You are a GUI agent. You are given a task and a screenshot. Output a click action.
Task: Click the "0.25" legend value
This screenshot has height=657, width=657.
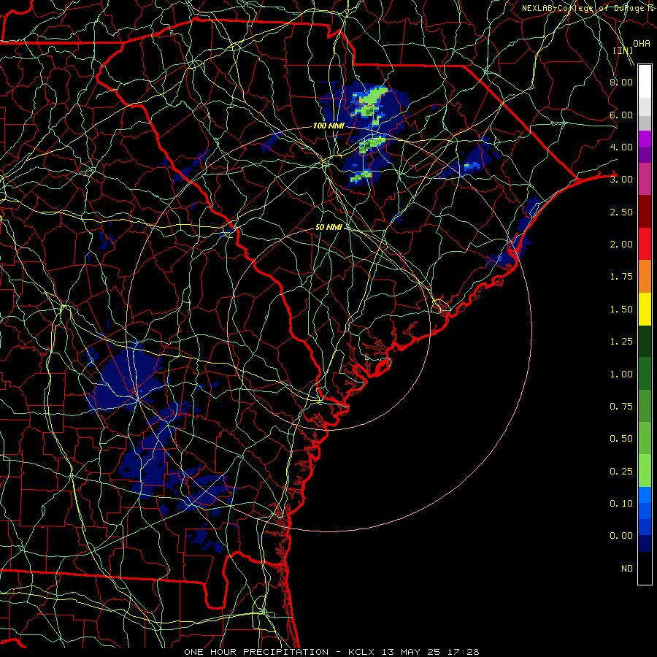pos(621,472)
